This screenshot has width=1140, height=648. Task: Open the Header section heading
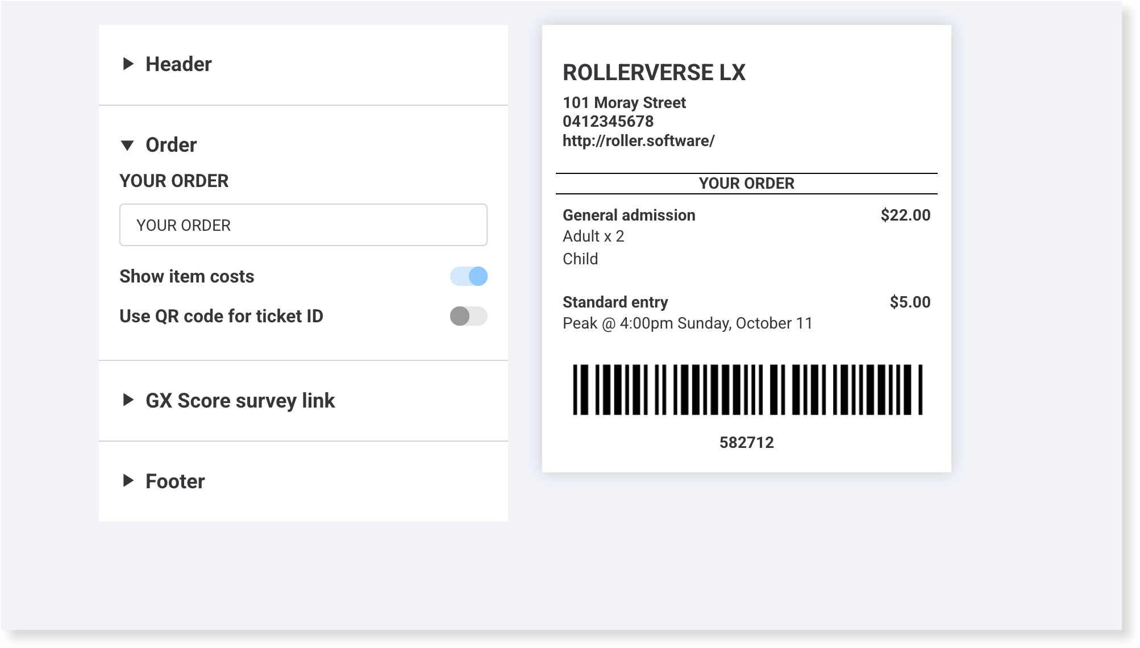178,64
